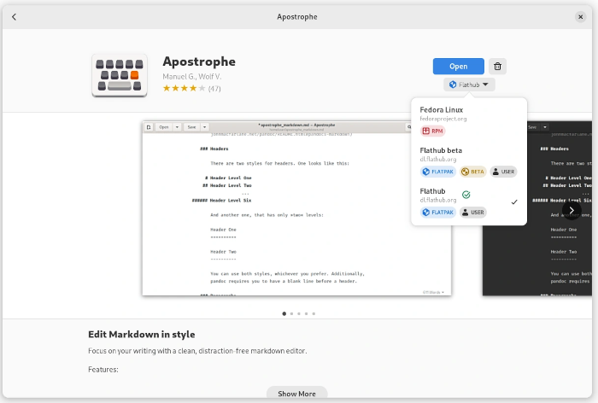Click the FLATPAK badge under Flathub
The height and width of the screenshot is (403, 598).
(x=437, y=213)
